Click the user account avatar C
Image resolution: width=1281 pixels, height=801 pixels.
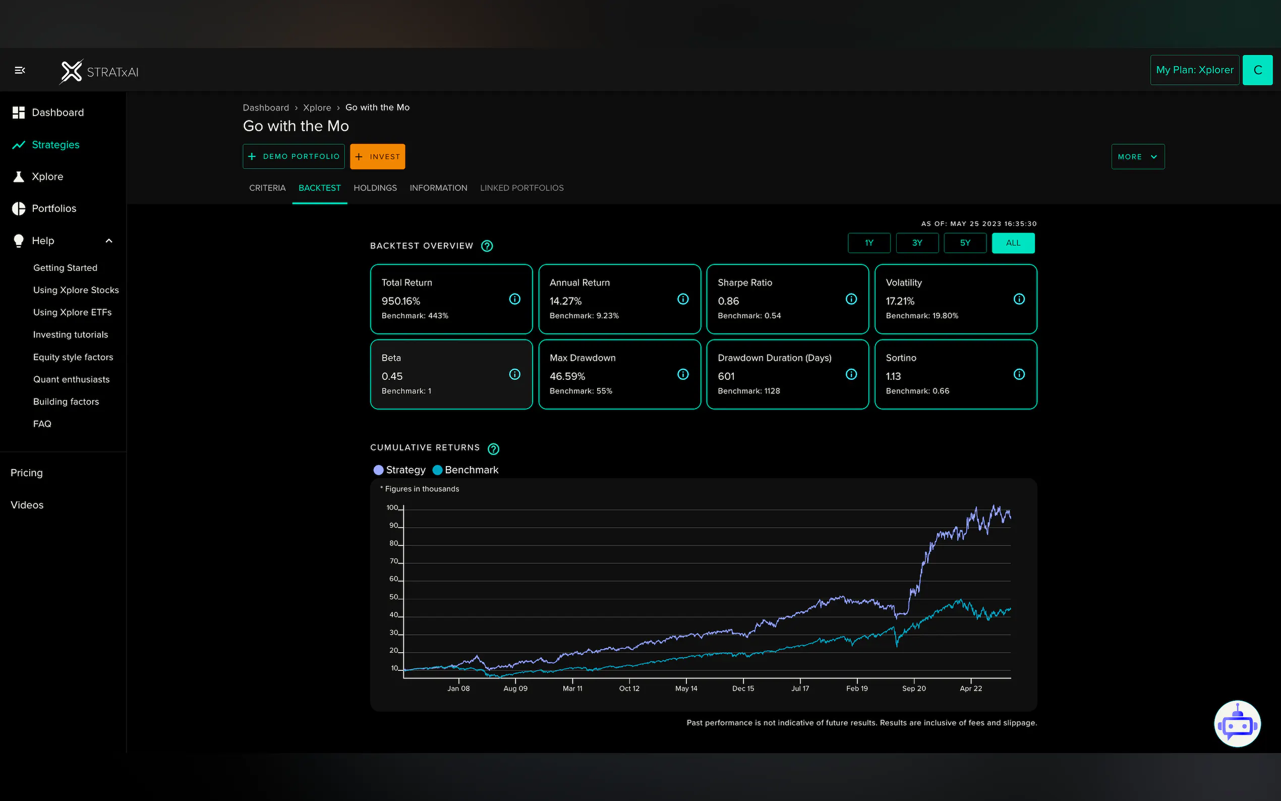[x=1257, y=70]
